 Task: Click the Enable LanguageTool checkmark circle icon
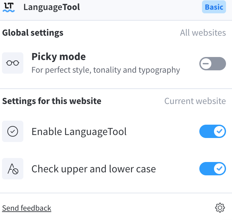13,131
